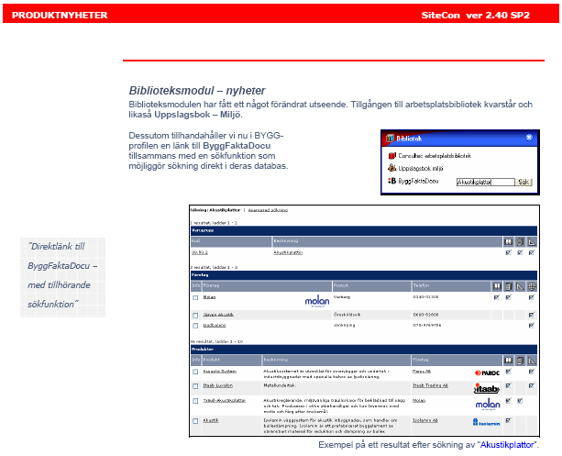The height and width of the screenshot is (456, 562).
Task: Click the molan logo in Produkter table
Action: (488, 405)
